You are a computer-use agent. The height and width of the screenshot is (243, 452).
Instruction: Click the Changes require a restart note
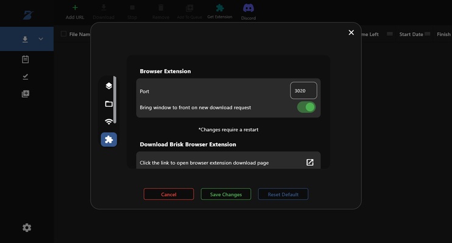tap(228, 129)
